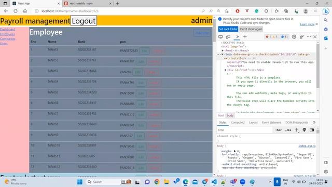Click the Set root folder button
332x187 pixels.
[228, 29]
